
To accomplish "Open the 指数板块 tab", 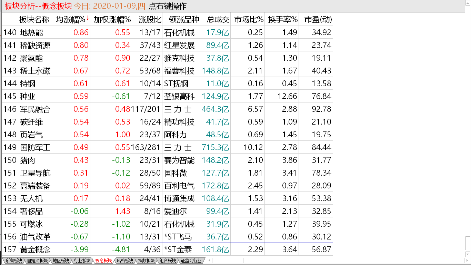I will tap(146, 261).
